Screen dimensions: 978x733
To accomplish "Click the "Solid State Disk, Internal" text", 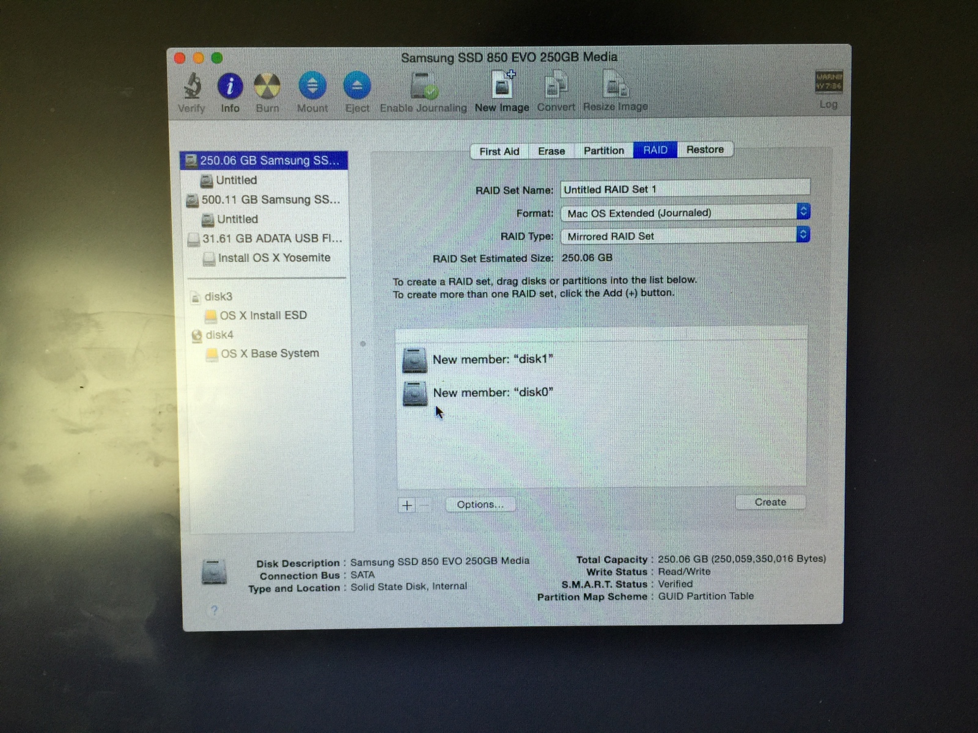I will pyautogui.click(x=408, y=586).
